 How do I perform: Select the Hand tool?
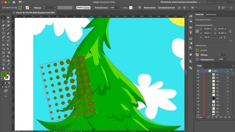click(3, 68)
